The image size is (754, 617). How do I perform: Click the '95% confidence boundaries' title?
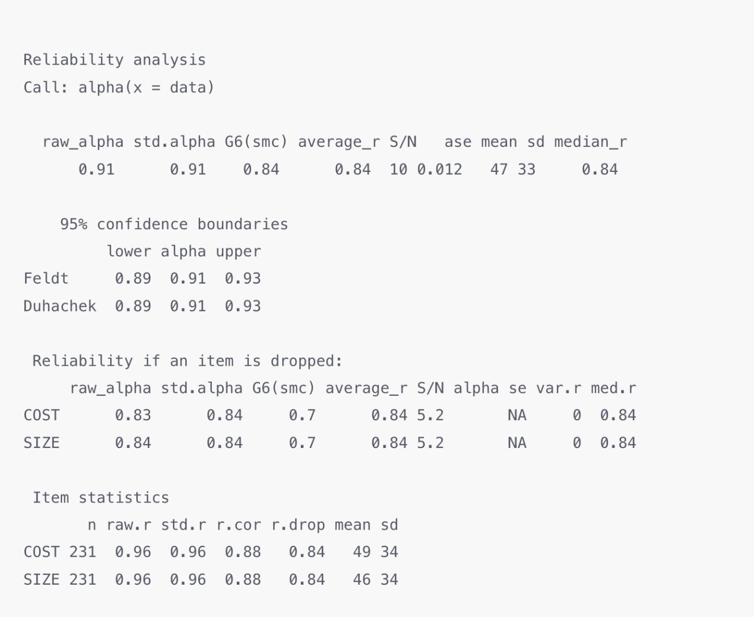point(174,224)
